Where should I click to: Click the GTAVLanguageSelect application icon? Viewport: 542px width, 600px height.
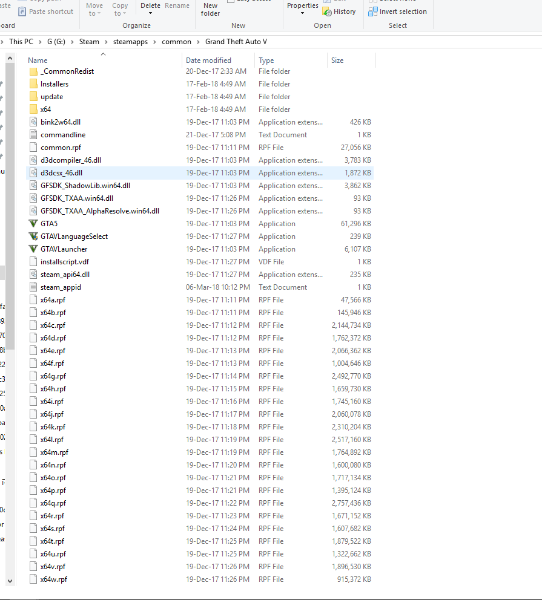[33, 236]
